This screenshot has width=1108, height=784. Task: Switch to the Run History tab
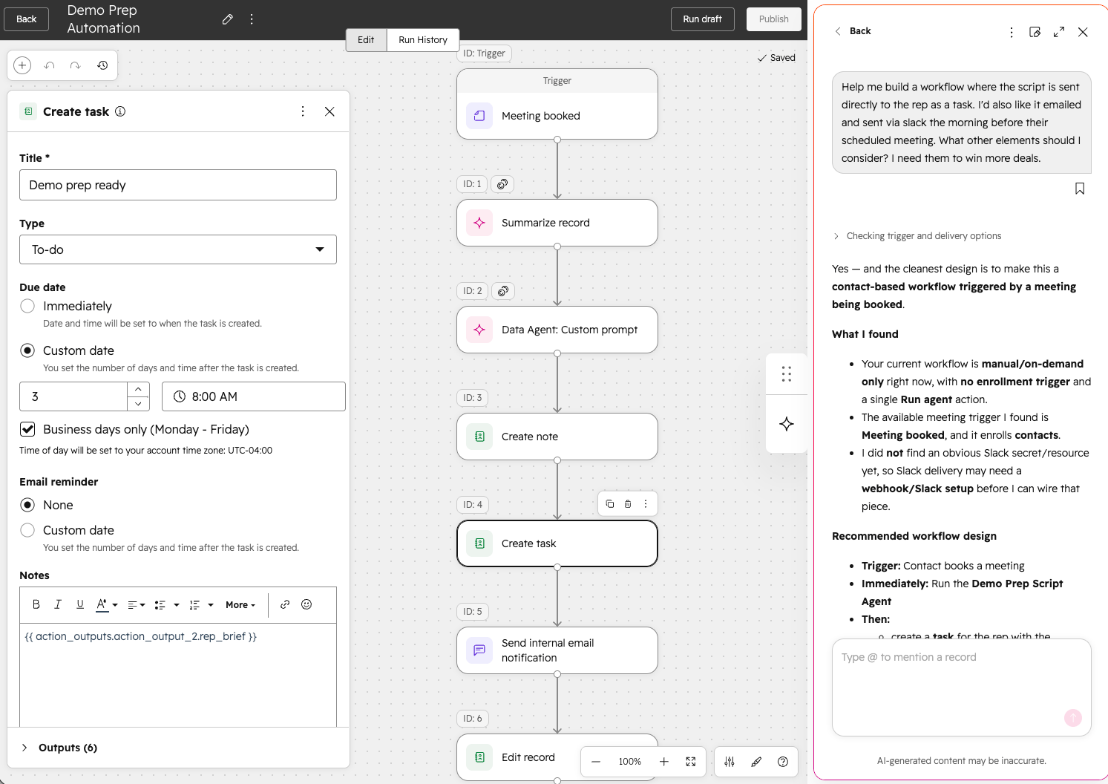(x=423, y=40)
